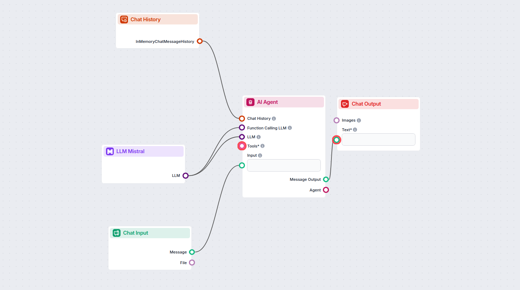The image size is (520, 290).
Task: Click the Chat Input node icon
Action: point(117,233)
